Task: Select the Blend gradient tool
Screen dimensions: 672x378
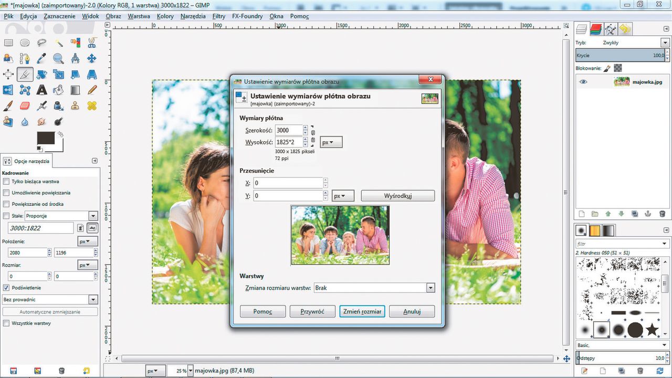Action: (76, 90)
